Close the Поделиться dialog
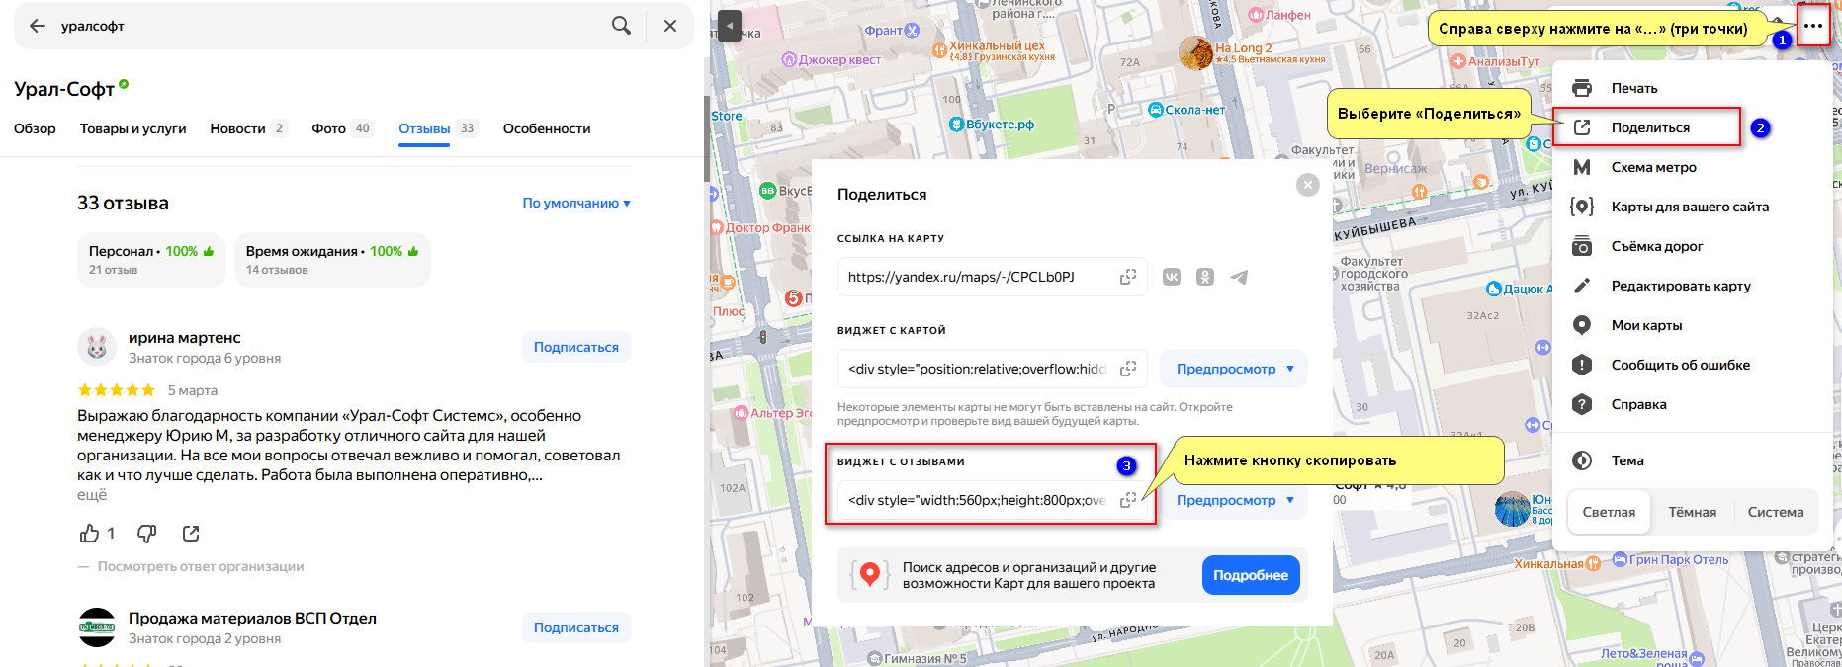Viewport: 1842px width, 667px height. pos(1307,185)
